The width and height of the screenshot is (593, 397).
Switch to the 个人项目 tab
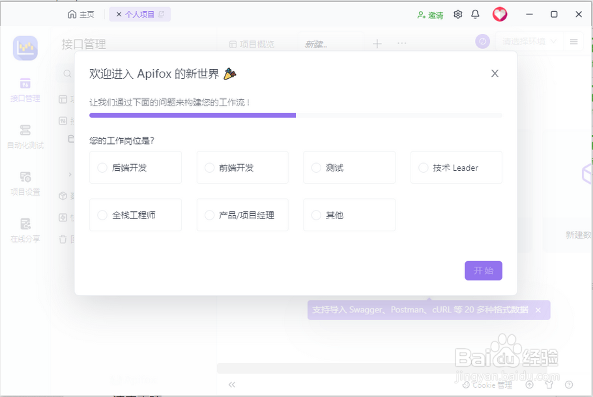(139, 14)
